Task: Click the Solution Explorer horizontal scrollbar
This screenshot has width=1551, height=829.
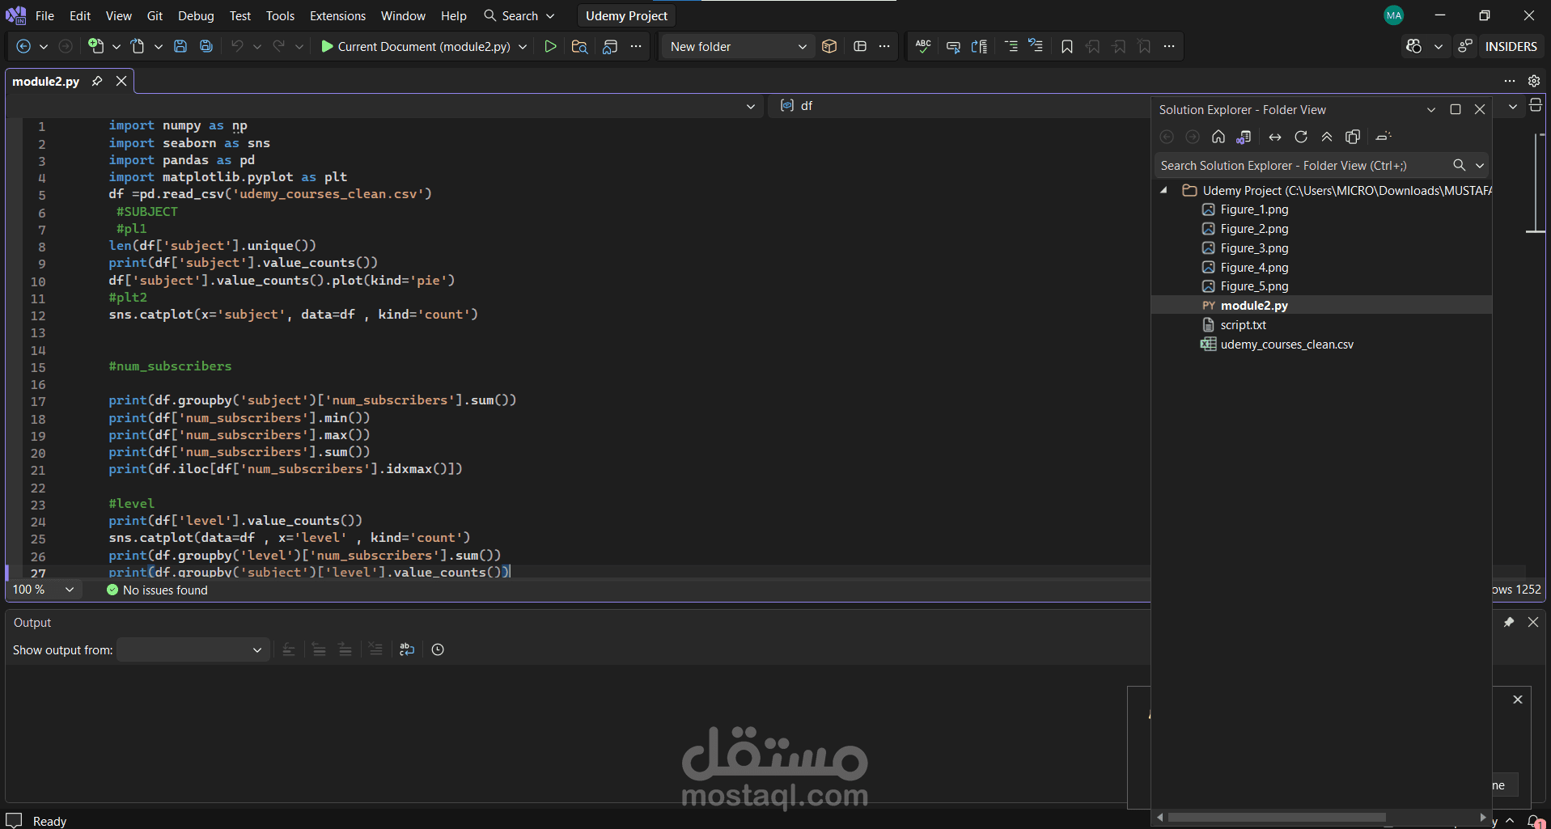Action: pyautogui.click(x=1277, y=817)
